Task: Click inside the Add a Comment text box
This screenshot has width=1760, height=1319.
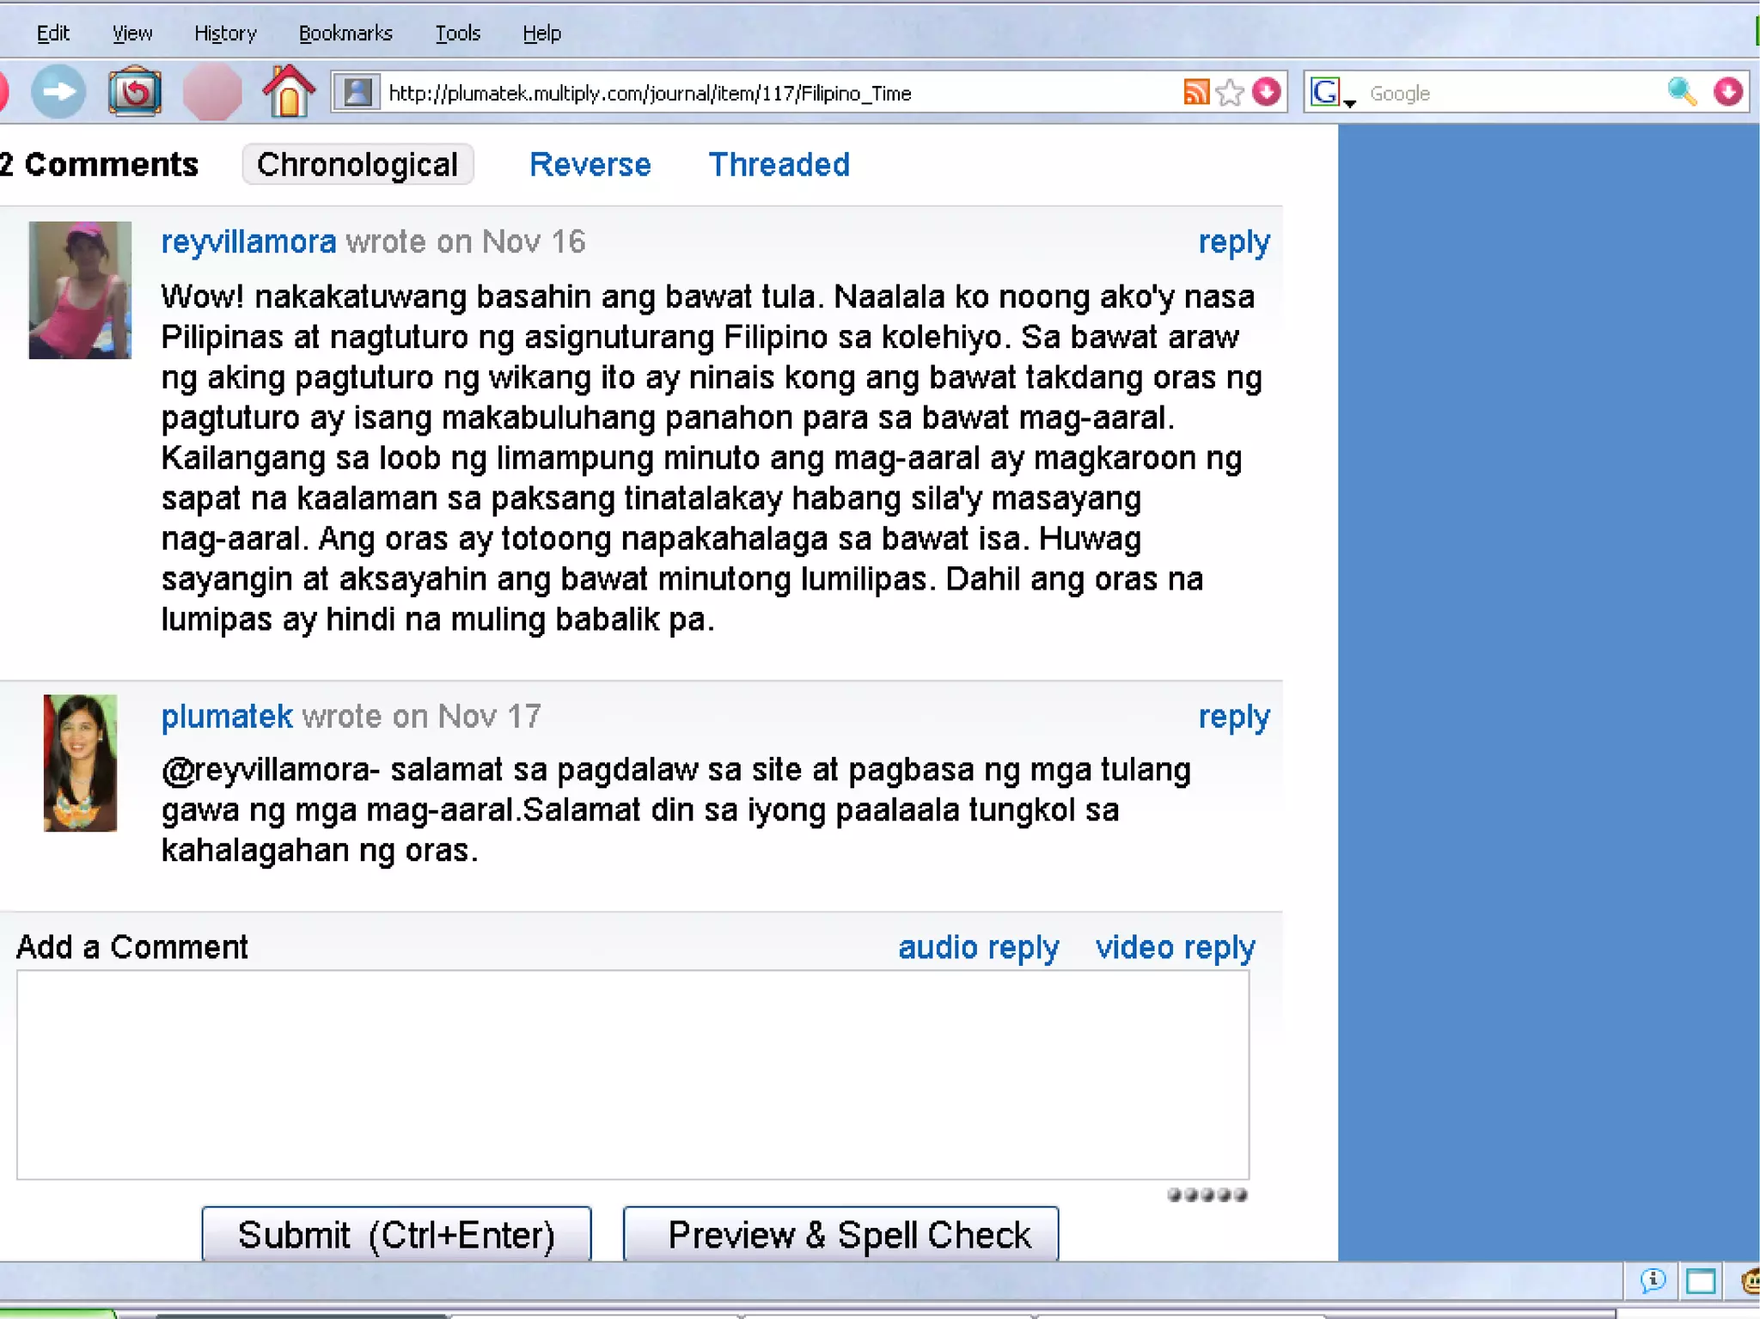Action: (632, 1074)
